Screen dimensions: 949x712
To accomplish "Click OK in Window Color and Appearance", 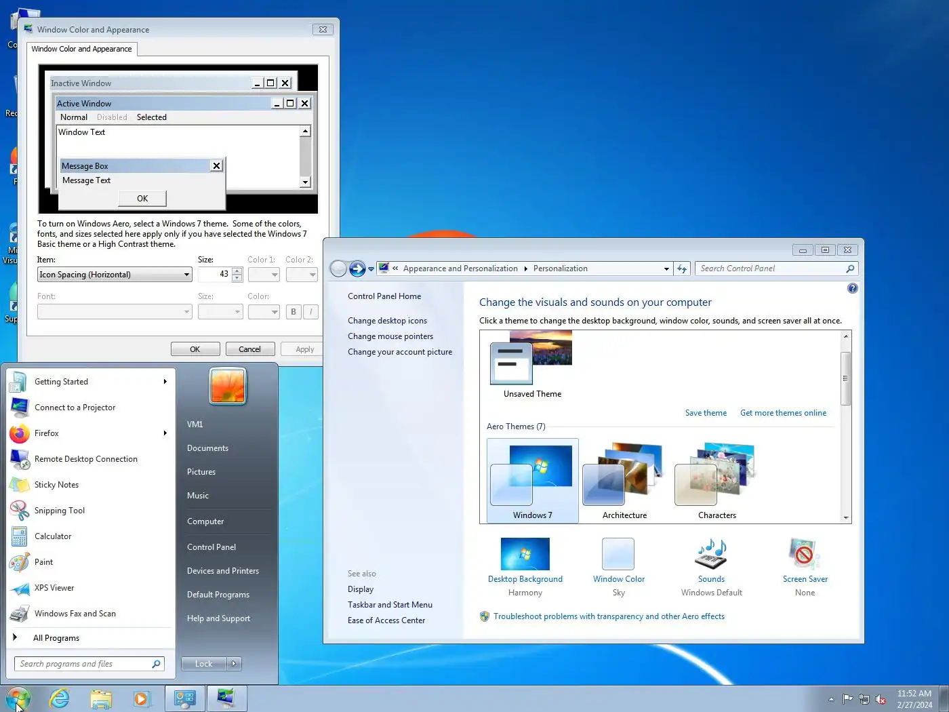I will [x=195, y=349].
